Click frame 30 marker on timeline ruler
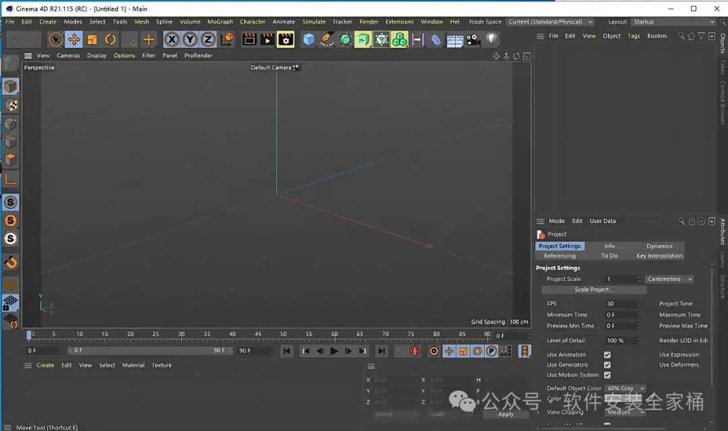Image resolution: width=728 pixels, height=431 pixels. click(181, 335)
